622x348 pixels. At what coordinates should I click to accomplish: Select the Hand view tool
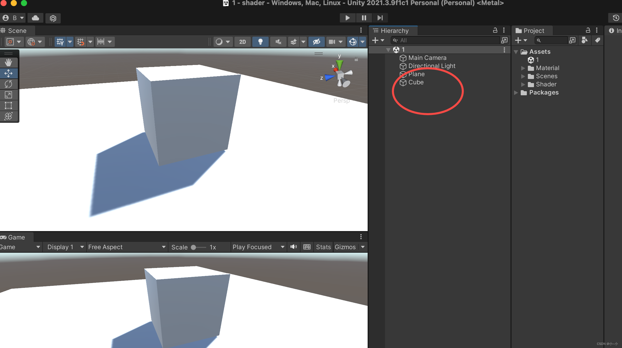pos(8,62)
